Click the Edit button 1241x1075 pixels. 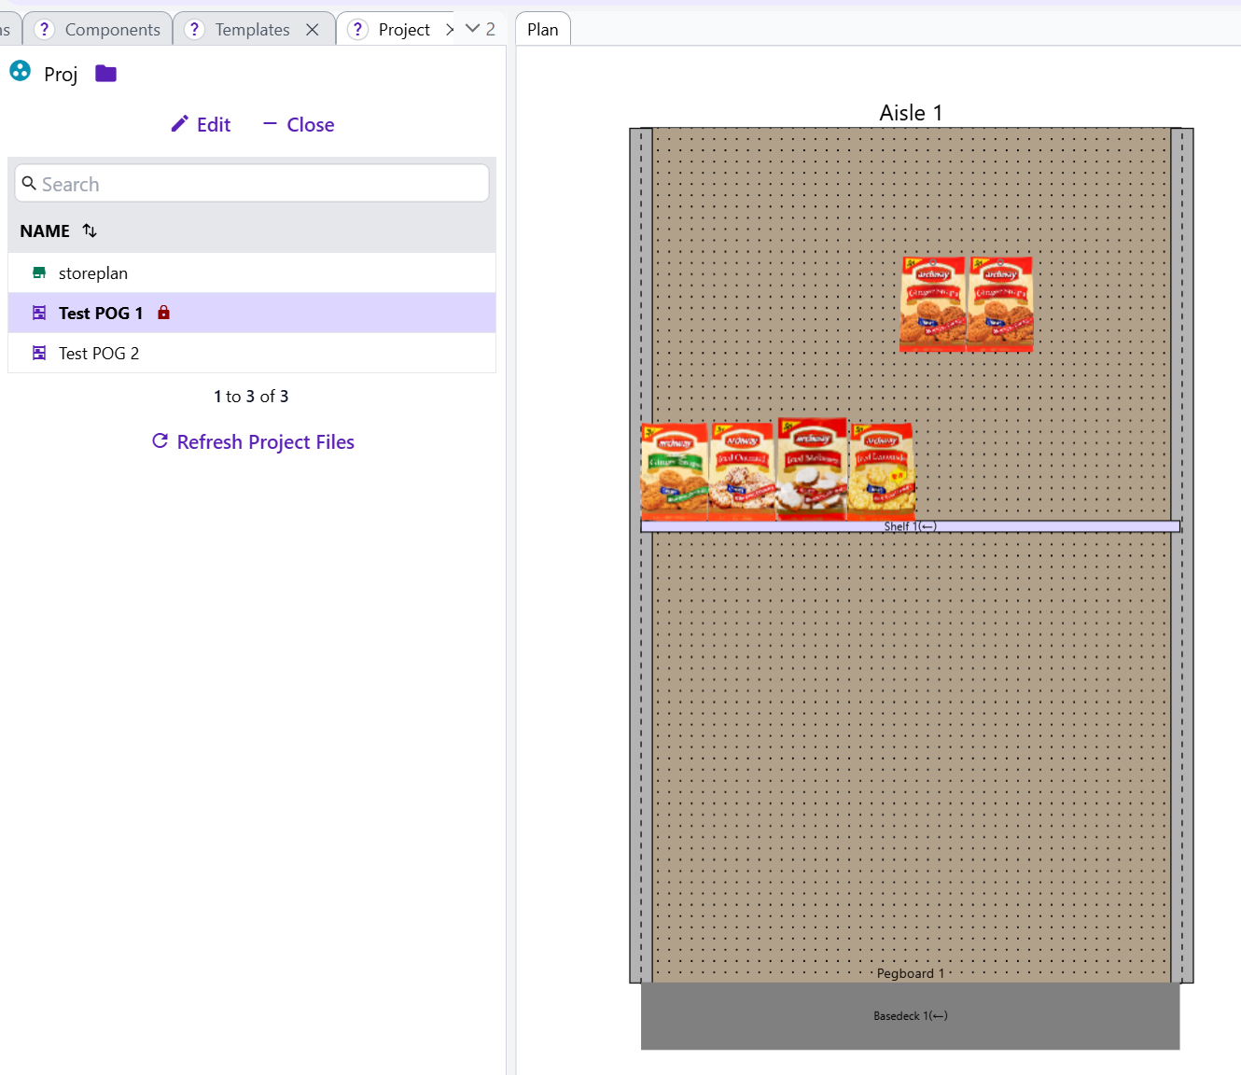click(201, 124)
